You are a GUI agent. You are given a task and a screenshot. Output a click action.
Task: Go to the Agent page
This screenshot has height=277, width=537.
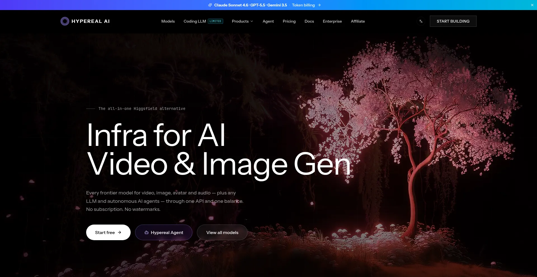268,21
